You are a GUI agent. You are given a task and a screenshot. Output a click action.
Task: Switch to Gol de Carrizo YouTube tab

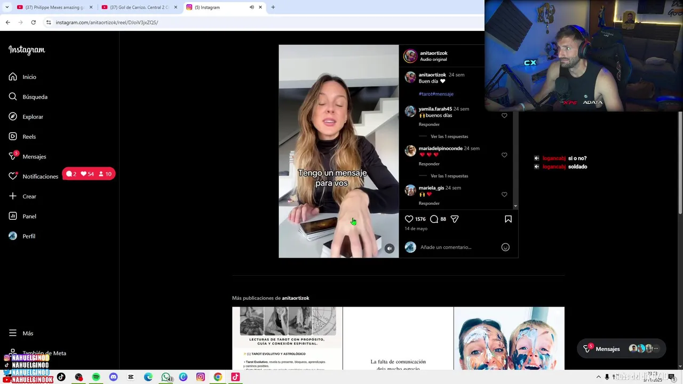[x=139, y=7]
